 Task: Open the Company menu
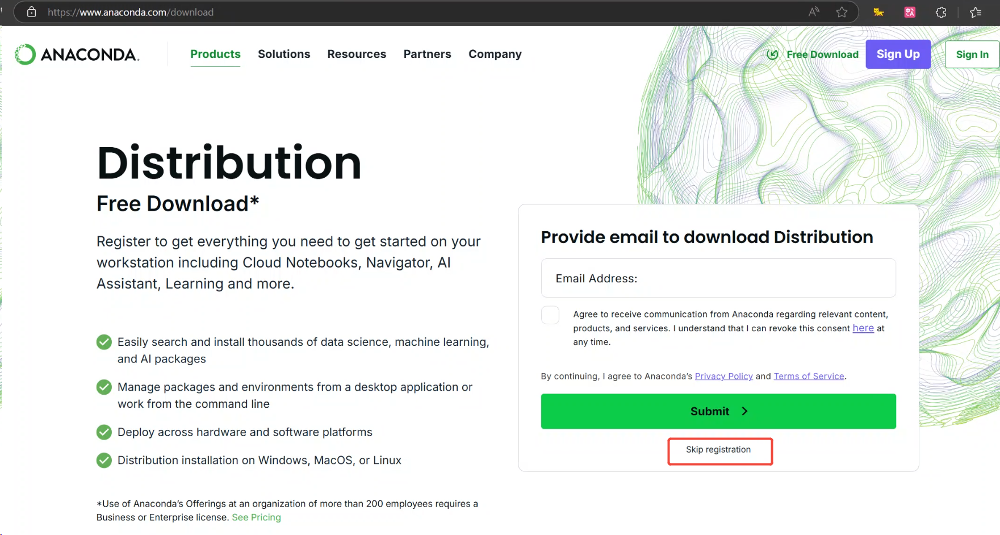click(x=495, y=54)
